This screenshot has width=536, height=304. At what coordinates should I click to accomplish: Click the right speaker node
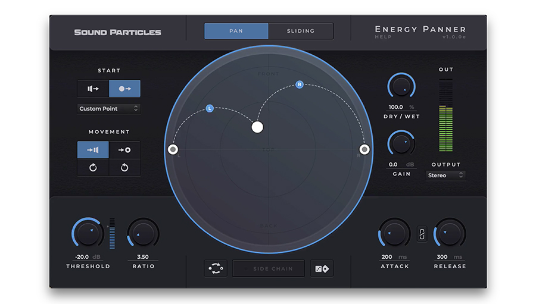pyautogui.click(x=364, y=149)
